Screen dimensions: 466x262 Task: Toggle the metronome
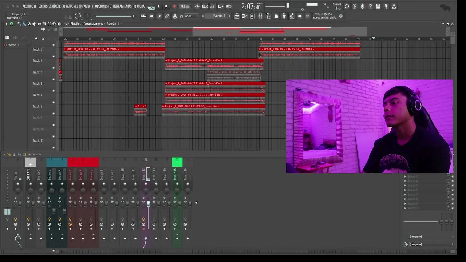coord(197,6)
